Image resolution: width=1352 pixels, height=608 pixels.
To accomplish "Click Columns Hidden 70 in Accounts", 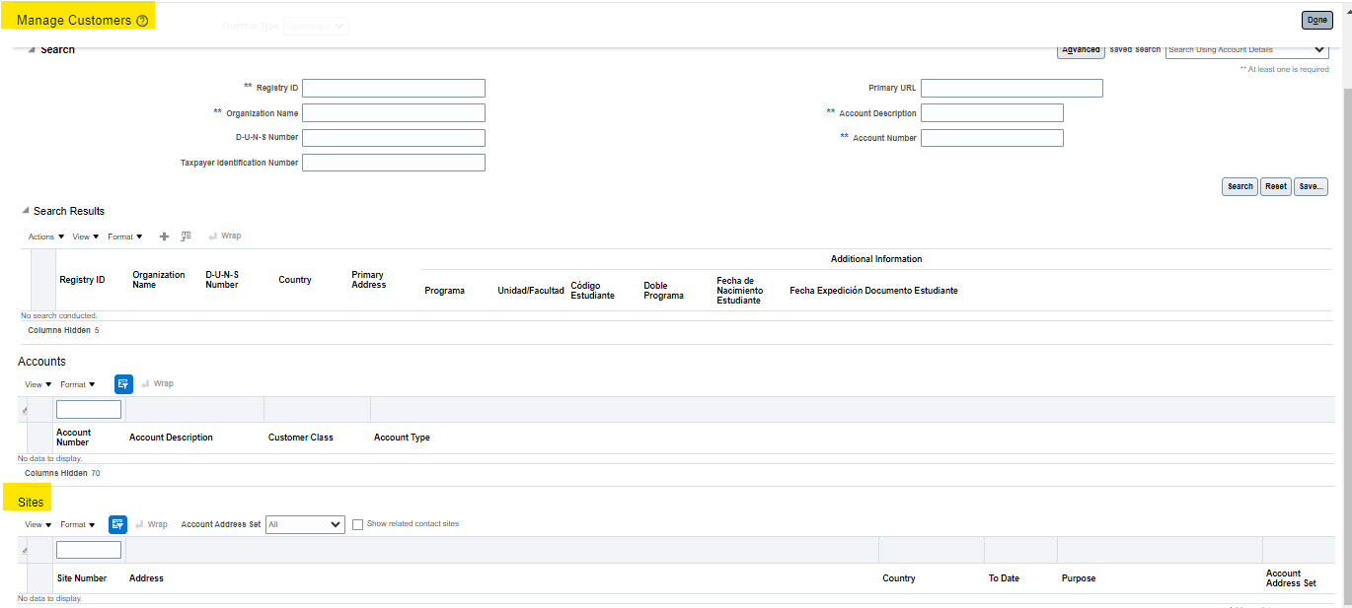I will pyautogui.click(x=62, y=474).
